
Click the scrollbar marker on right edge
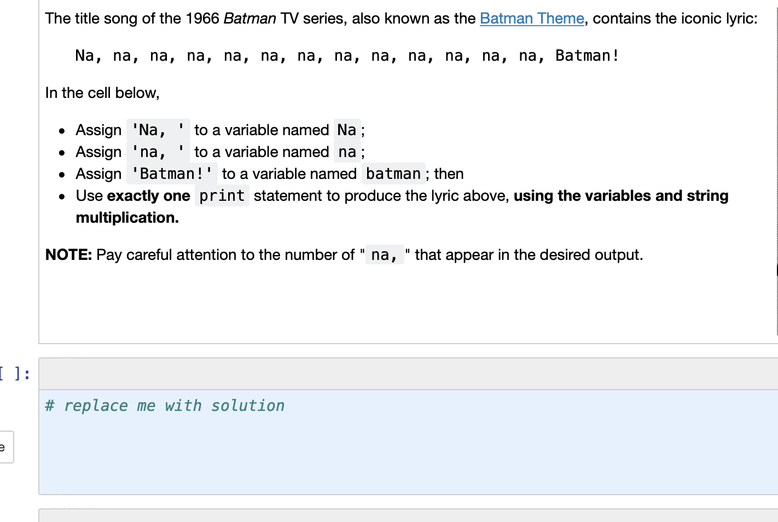776,269
